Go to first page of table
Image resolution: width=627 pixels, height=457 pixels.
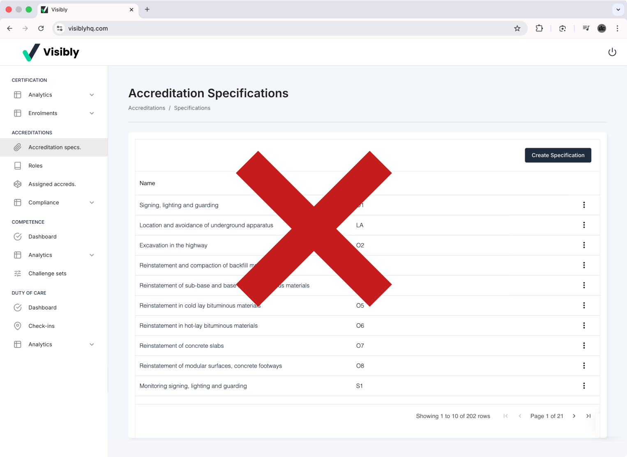505,416
